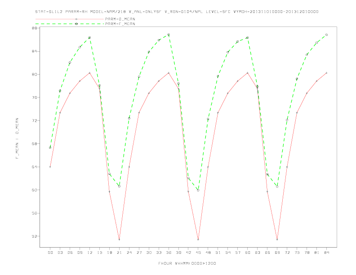The width and height of the screenshot is (356, 275).
Task: Click the 42 hour label on x-axis
Action: click(x=188, y=253)
